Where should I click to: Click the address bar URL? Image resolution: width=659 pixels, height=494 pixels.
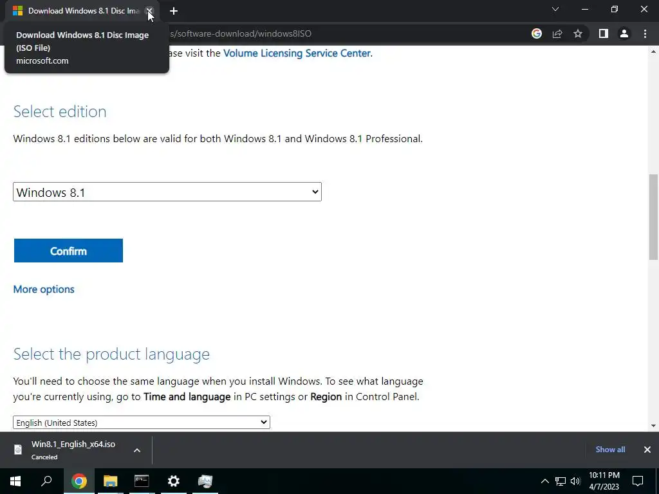tap(241, 33)
